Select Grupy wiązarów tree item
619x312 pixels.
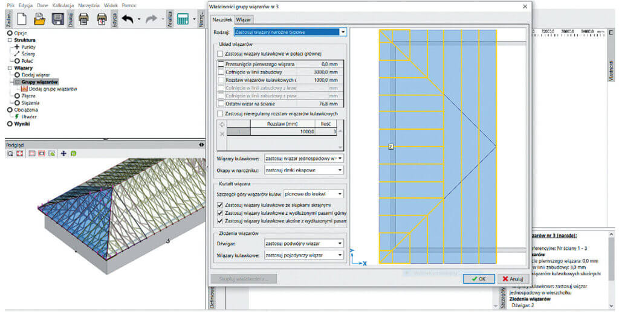pyautogui.click(x=39, y=82)
